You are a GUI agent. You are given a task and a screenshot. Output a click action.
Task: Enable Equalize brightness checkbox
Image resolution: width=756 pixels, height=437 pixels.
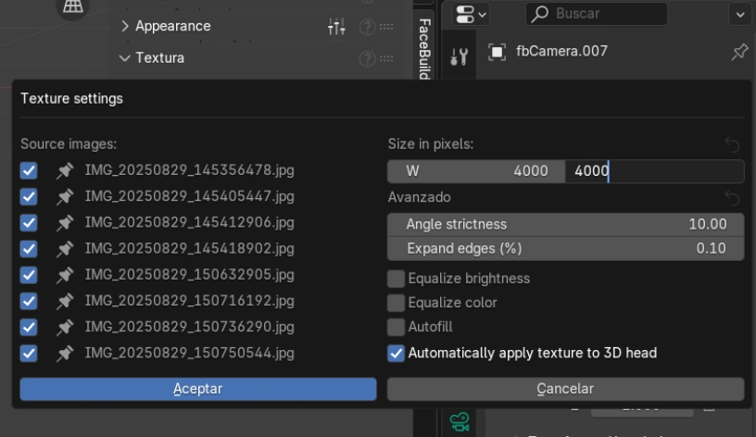tap(396, 278)
